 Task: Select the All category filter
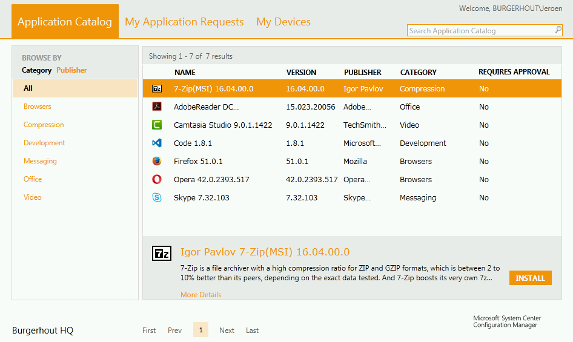click(75, 88)
